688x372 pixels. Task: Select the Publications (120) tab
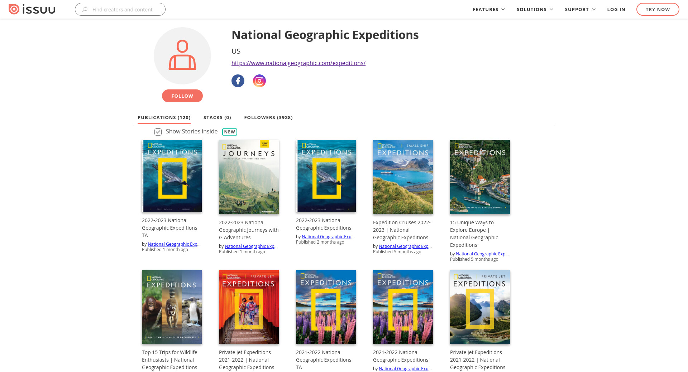(164, 117)
